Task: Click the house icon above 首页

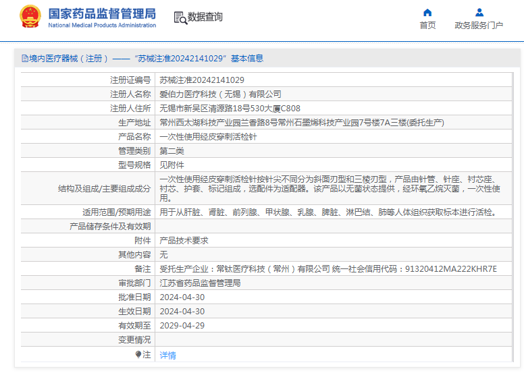Action: click(427, 12)
